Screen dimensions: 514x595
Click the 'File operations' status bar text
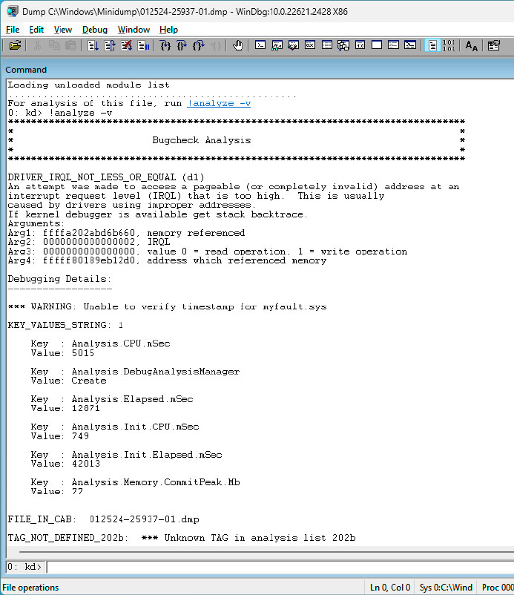30,588
